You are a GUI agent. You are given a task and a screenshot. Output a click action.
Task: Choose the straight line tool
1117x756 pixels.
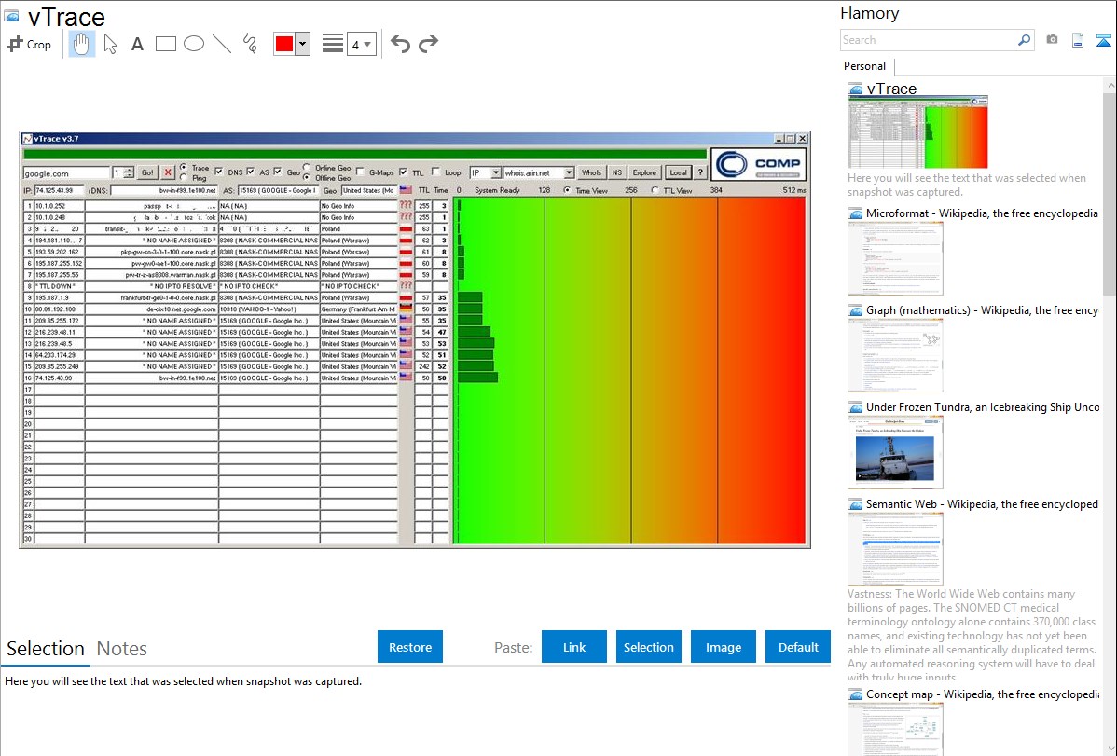(222, 44)
